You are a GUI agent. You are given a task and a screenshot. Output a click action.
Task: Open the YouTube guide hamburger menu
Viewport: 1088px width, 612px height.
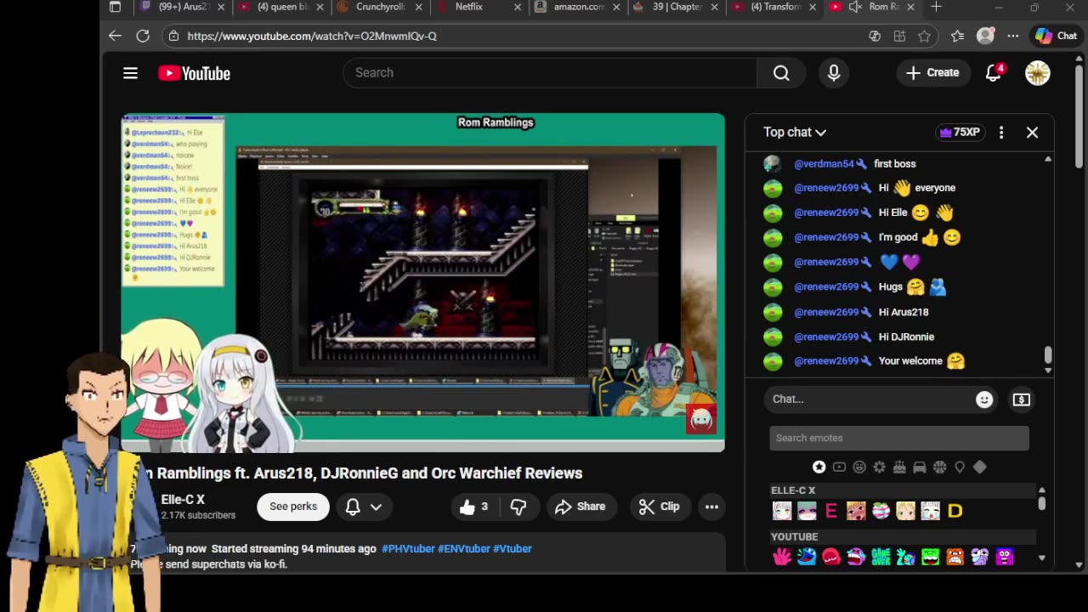(130, 73)
